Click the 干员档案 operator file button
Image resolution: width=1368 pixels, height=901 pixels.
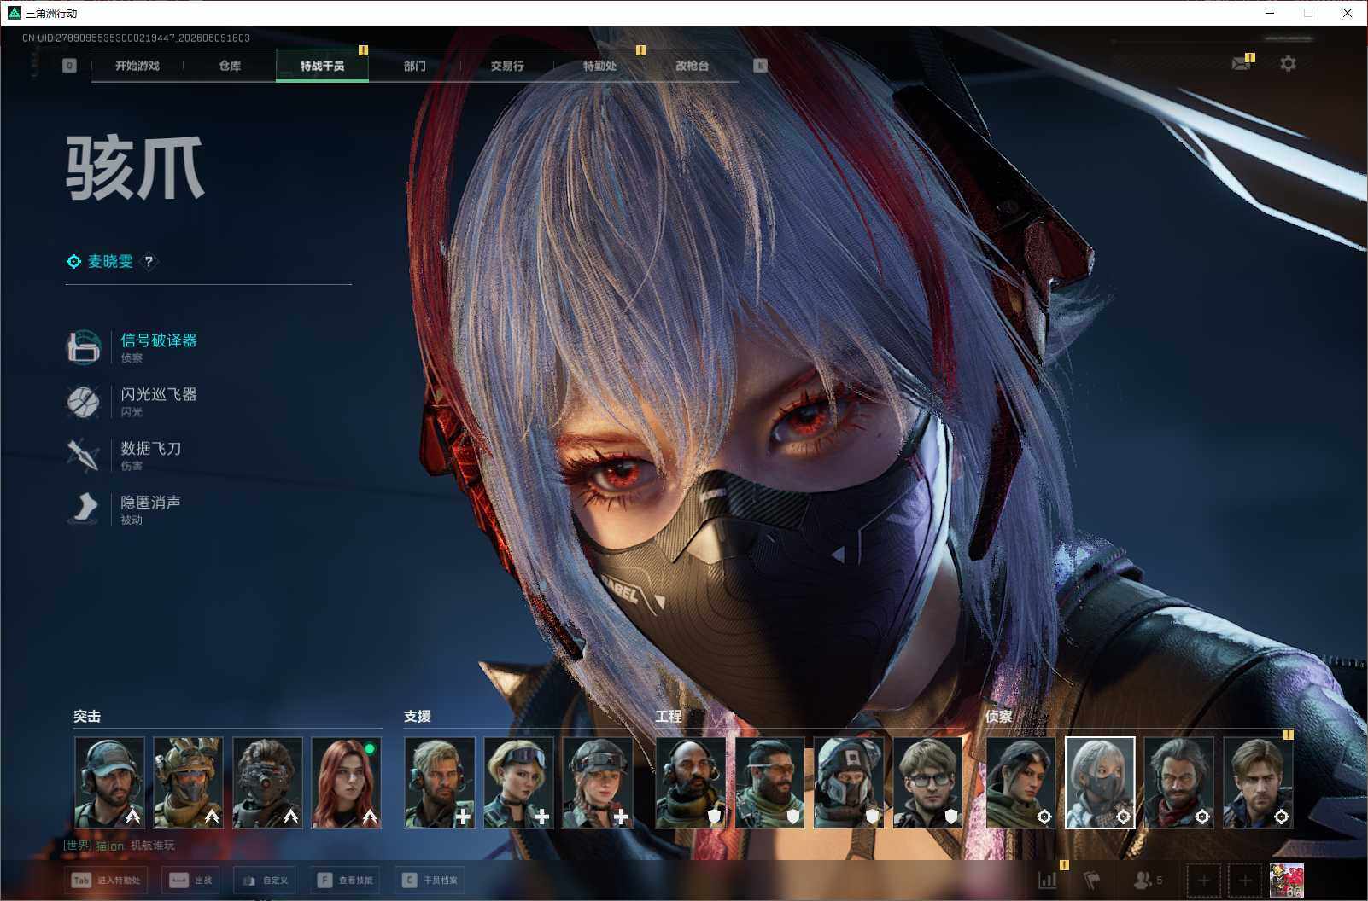[x=430, y=880]
